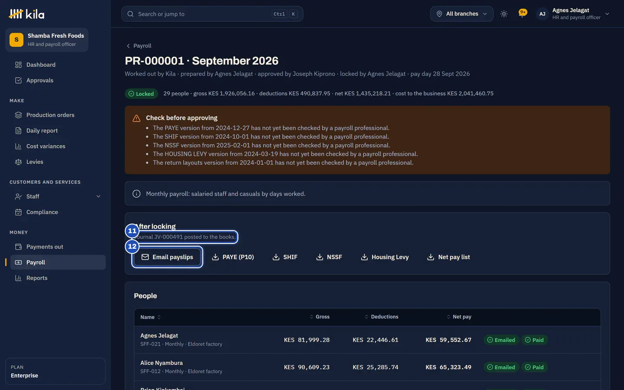Open Dashboard in the sidebar
This screenshot has height=390, width=624.
58,65
